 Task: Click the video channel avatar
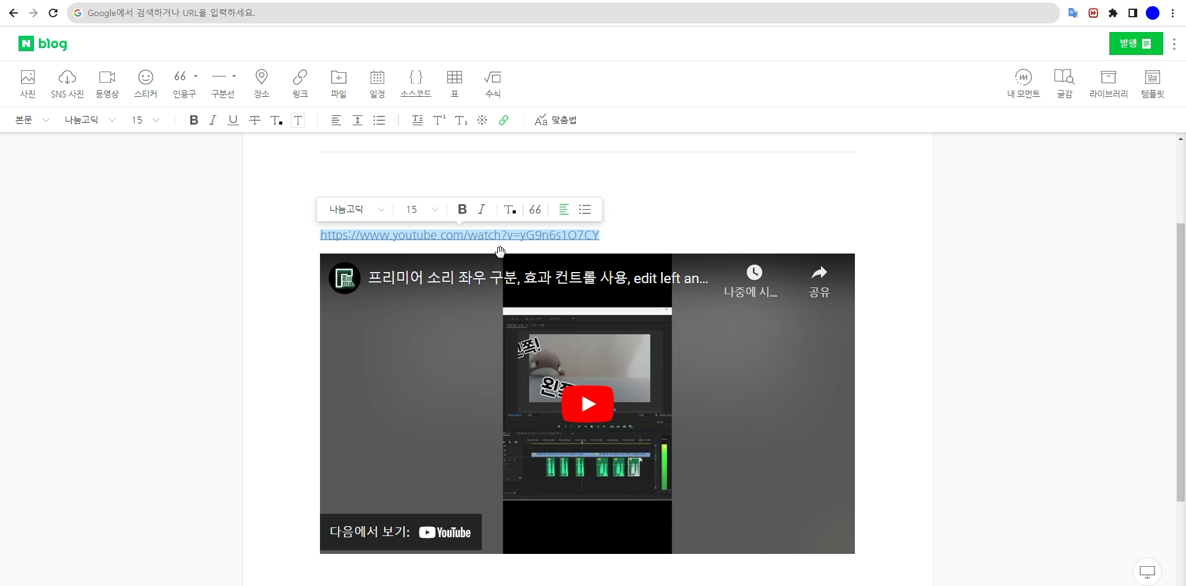[x=344, y=278]
